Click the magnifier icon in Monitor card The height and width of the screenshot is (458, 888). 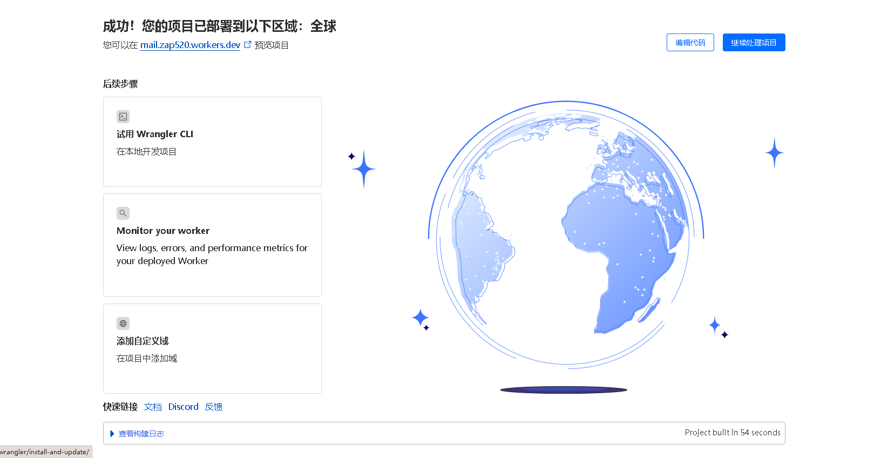pos(123,213)
